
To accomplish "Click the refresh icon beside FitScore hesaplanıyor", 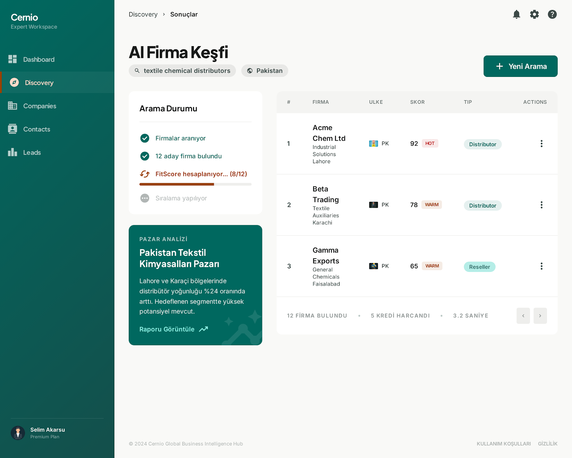I will [x=144, y=174].
